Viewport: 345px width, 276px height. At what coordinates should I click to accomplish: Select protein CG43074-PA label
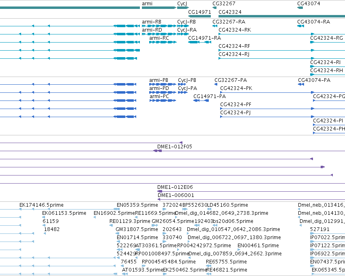314,80
